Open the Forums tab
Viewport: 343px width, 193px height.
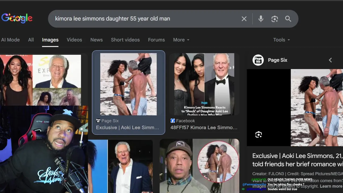pyautogui.click(x=156, y=40)
